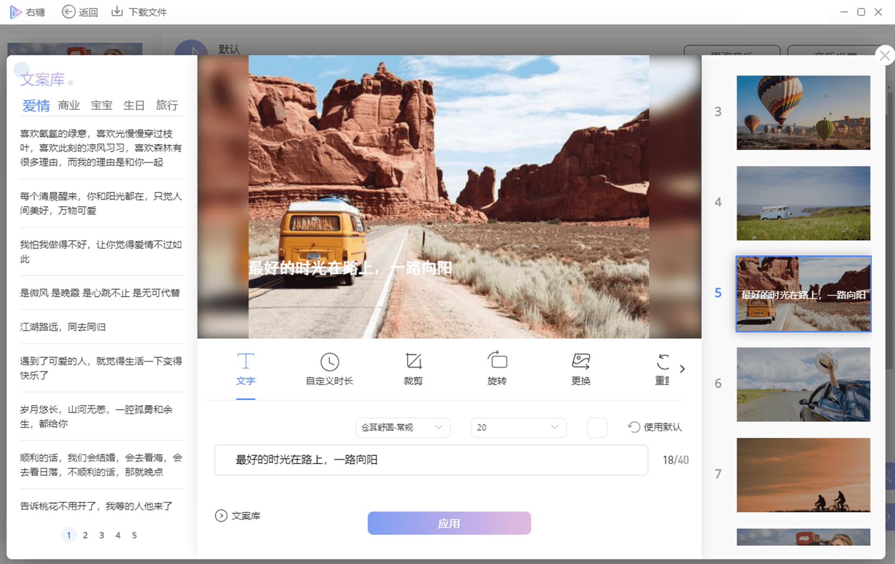Click the 返回 back arrow icon

[68, 12]
